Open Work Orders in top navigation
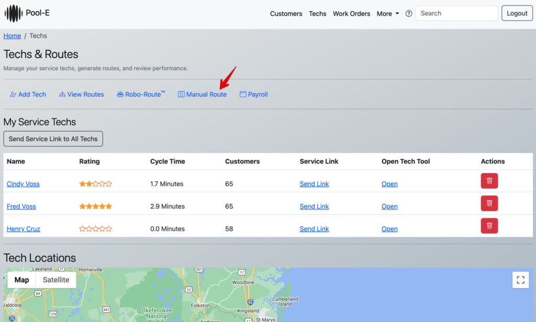The width and height of the screenshot is (536, 322). tap(351, 14)
